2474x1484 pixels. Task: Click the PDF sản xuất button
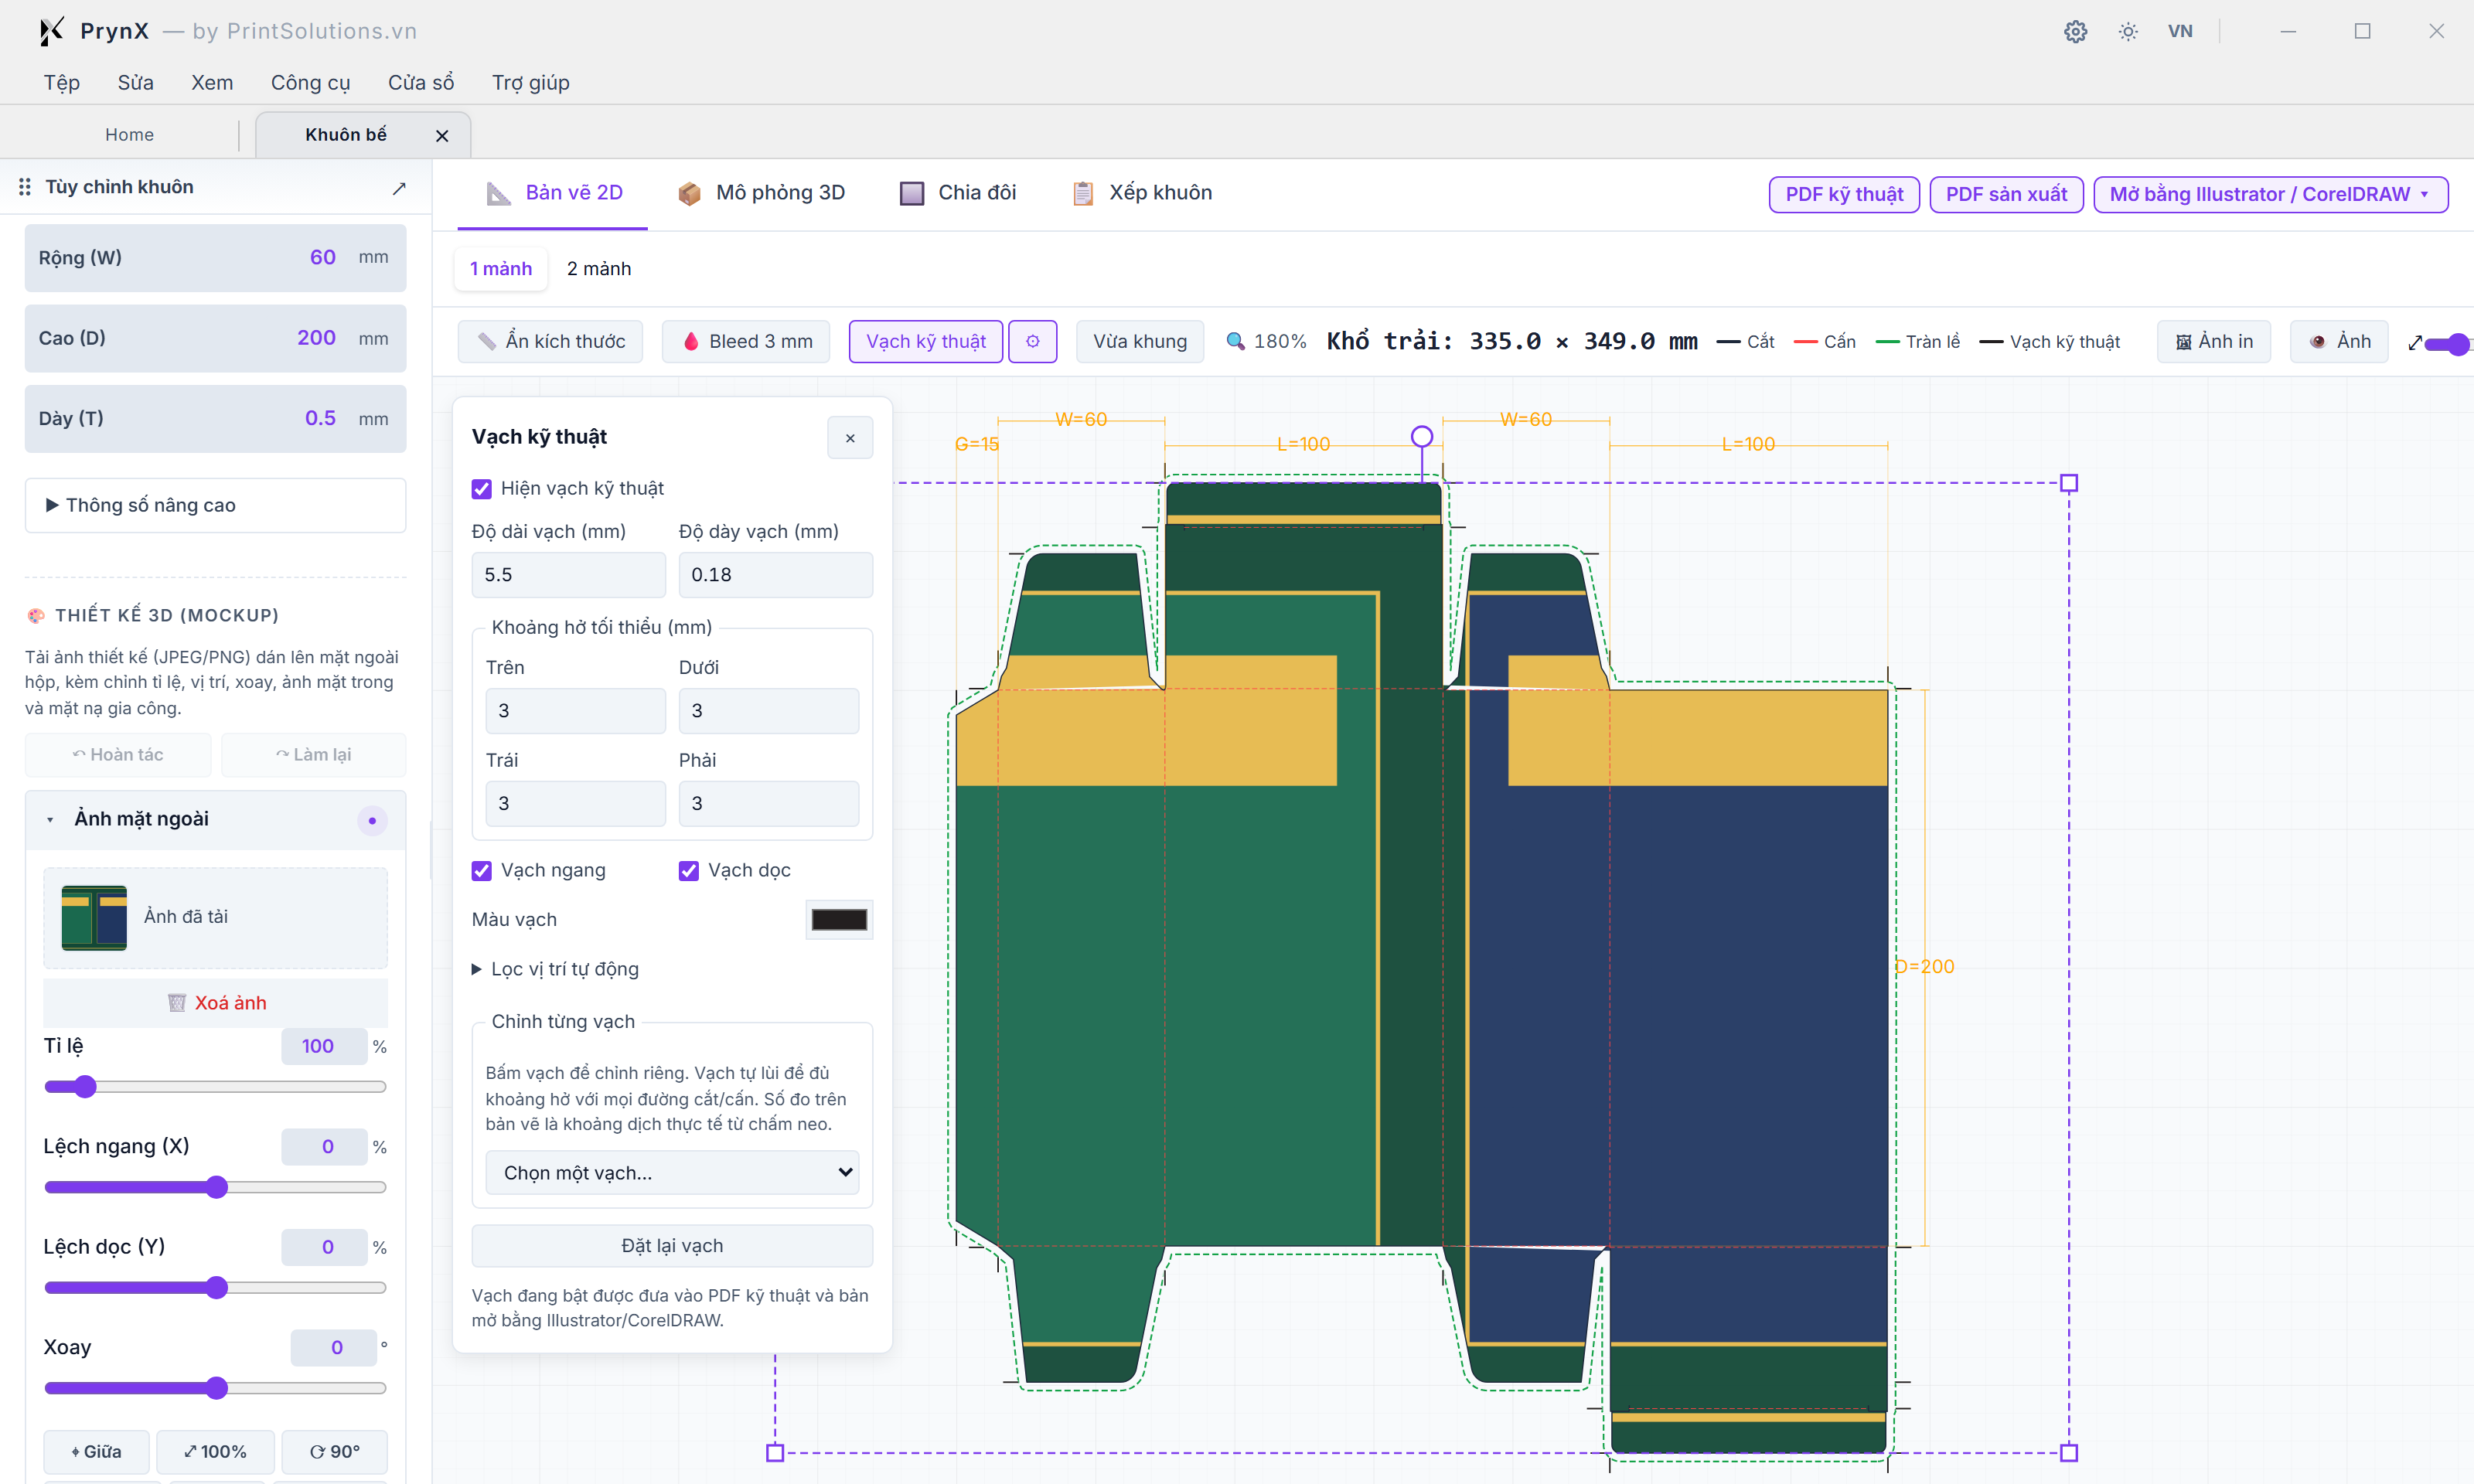click(x=2006, y=194)
